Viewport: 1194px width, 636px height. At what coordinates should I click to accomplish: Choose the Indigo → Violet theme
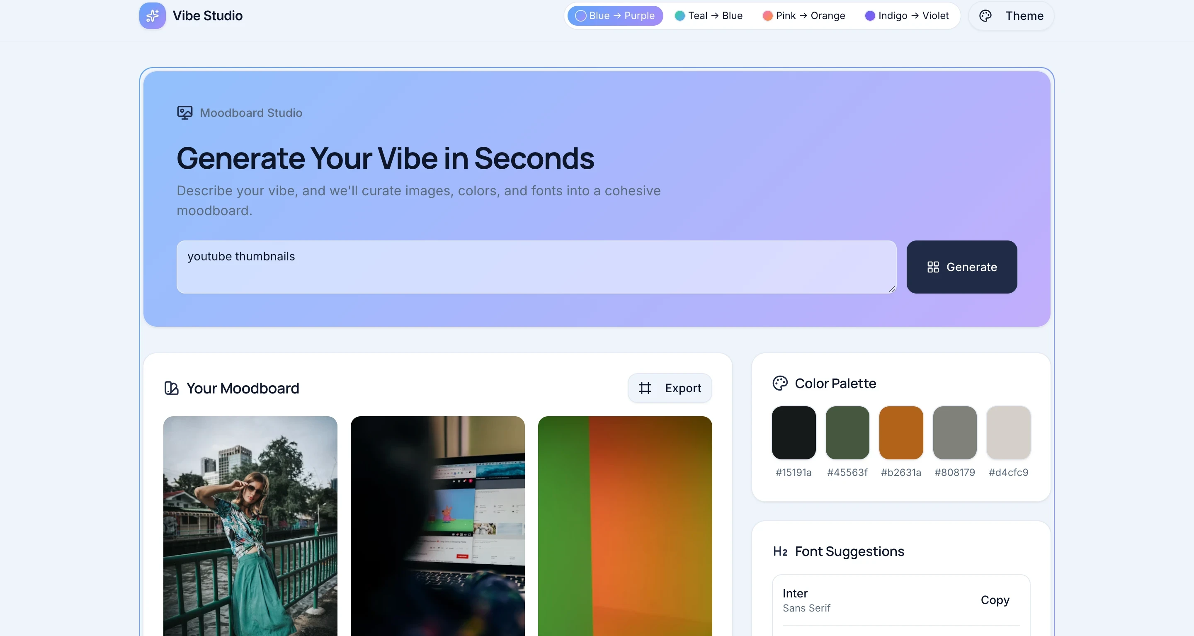[907, 16]
